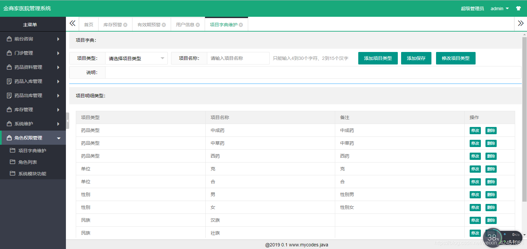Click 删除 for the 西药 row
This screenshot has width=527, height=249.
[x=491, y=156]
